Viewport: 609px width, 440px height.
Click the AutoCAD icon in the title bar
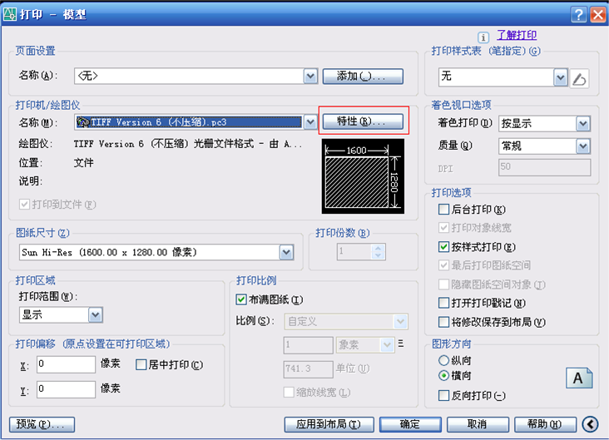pos(10,14)
